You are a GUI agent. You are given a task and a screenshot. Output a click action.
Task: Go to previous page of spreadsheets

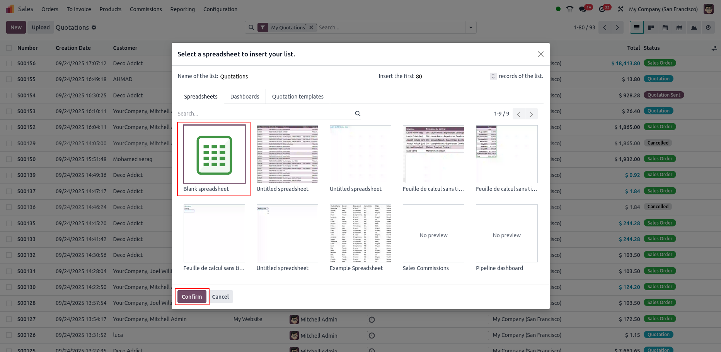tap(519, 114)
